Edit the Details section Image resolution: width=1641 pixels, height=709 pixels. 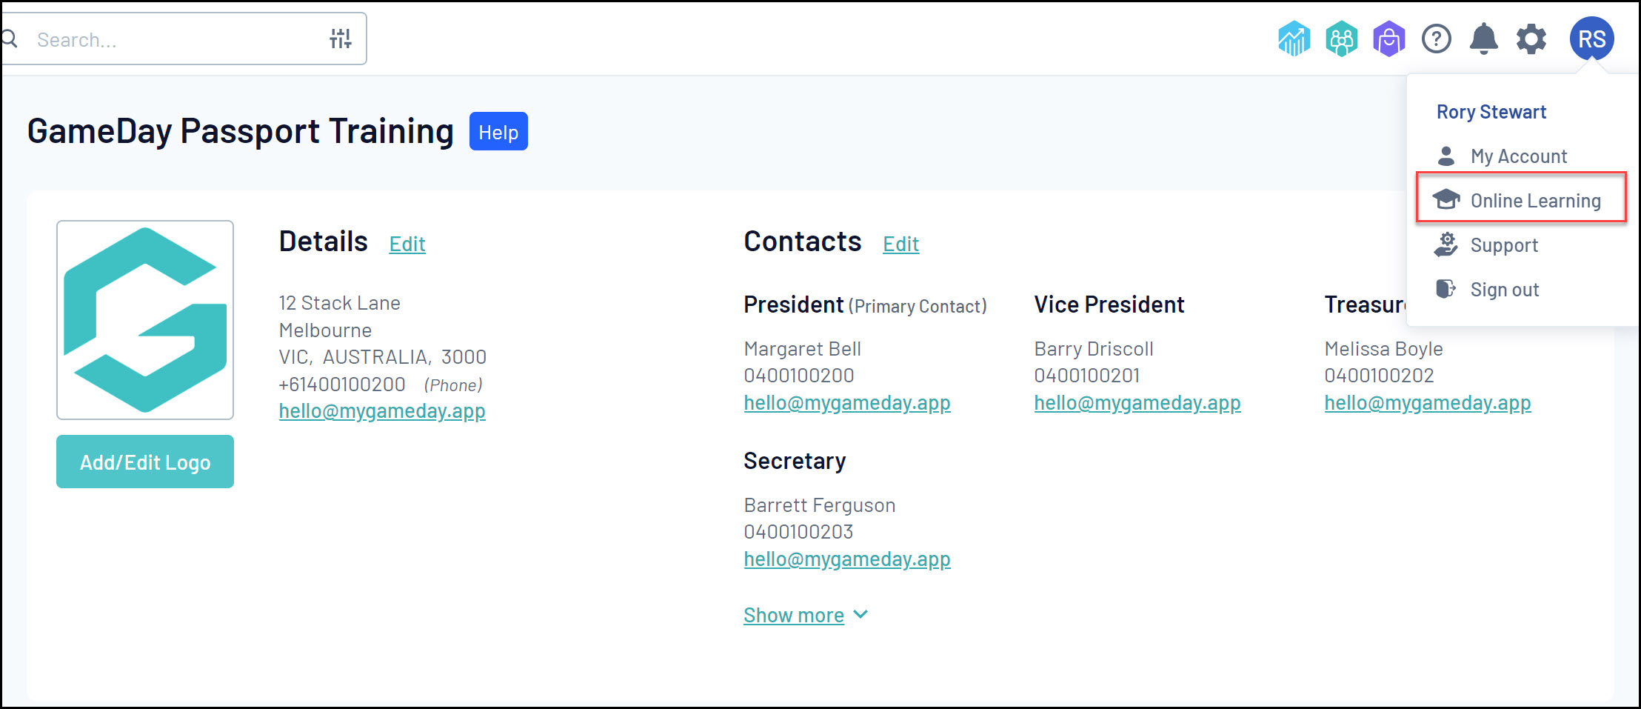407,244
